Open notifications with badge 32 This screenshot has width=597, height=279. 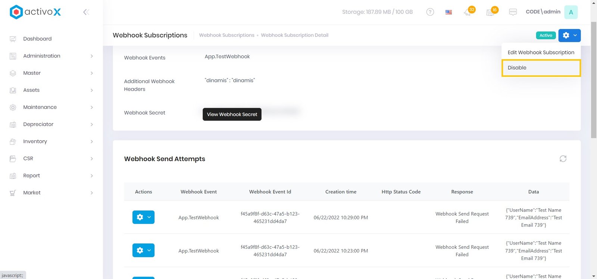(x=468, y=12)
